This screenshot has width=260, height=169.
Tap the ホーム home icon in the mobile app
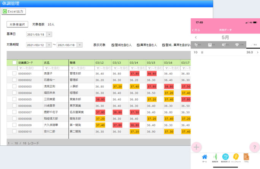click(x=205, y=157)
